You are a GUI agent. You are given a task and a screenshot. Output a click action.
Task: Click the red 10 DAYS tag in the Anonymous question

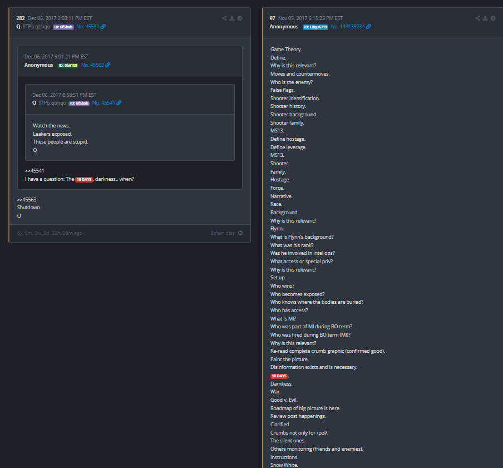pyautogui.click(x=84, y=180)
